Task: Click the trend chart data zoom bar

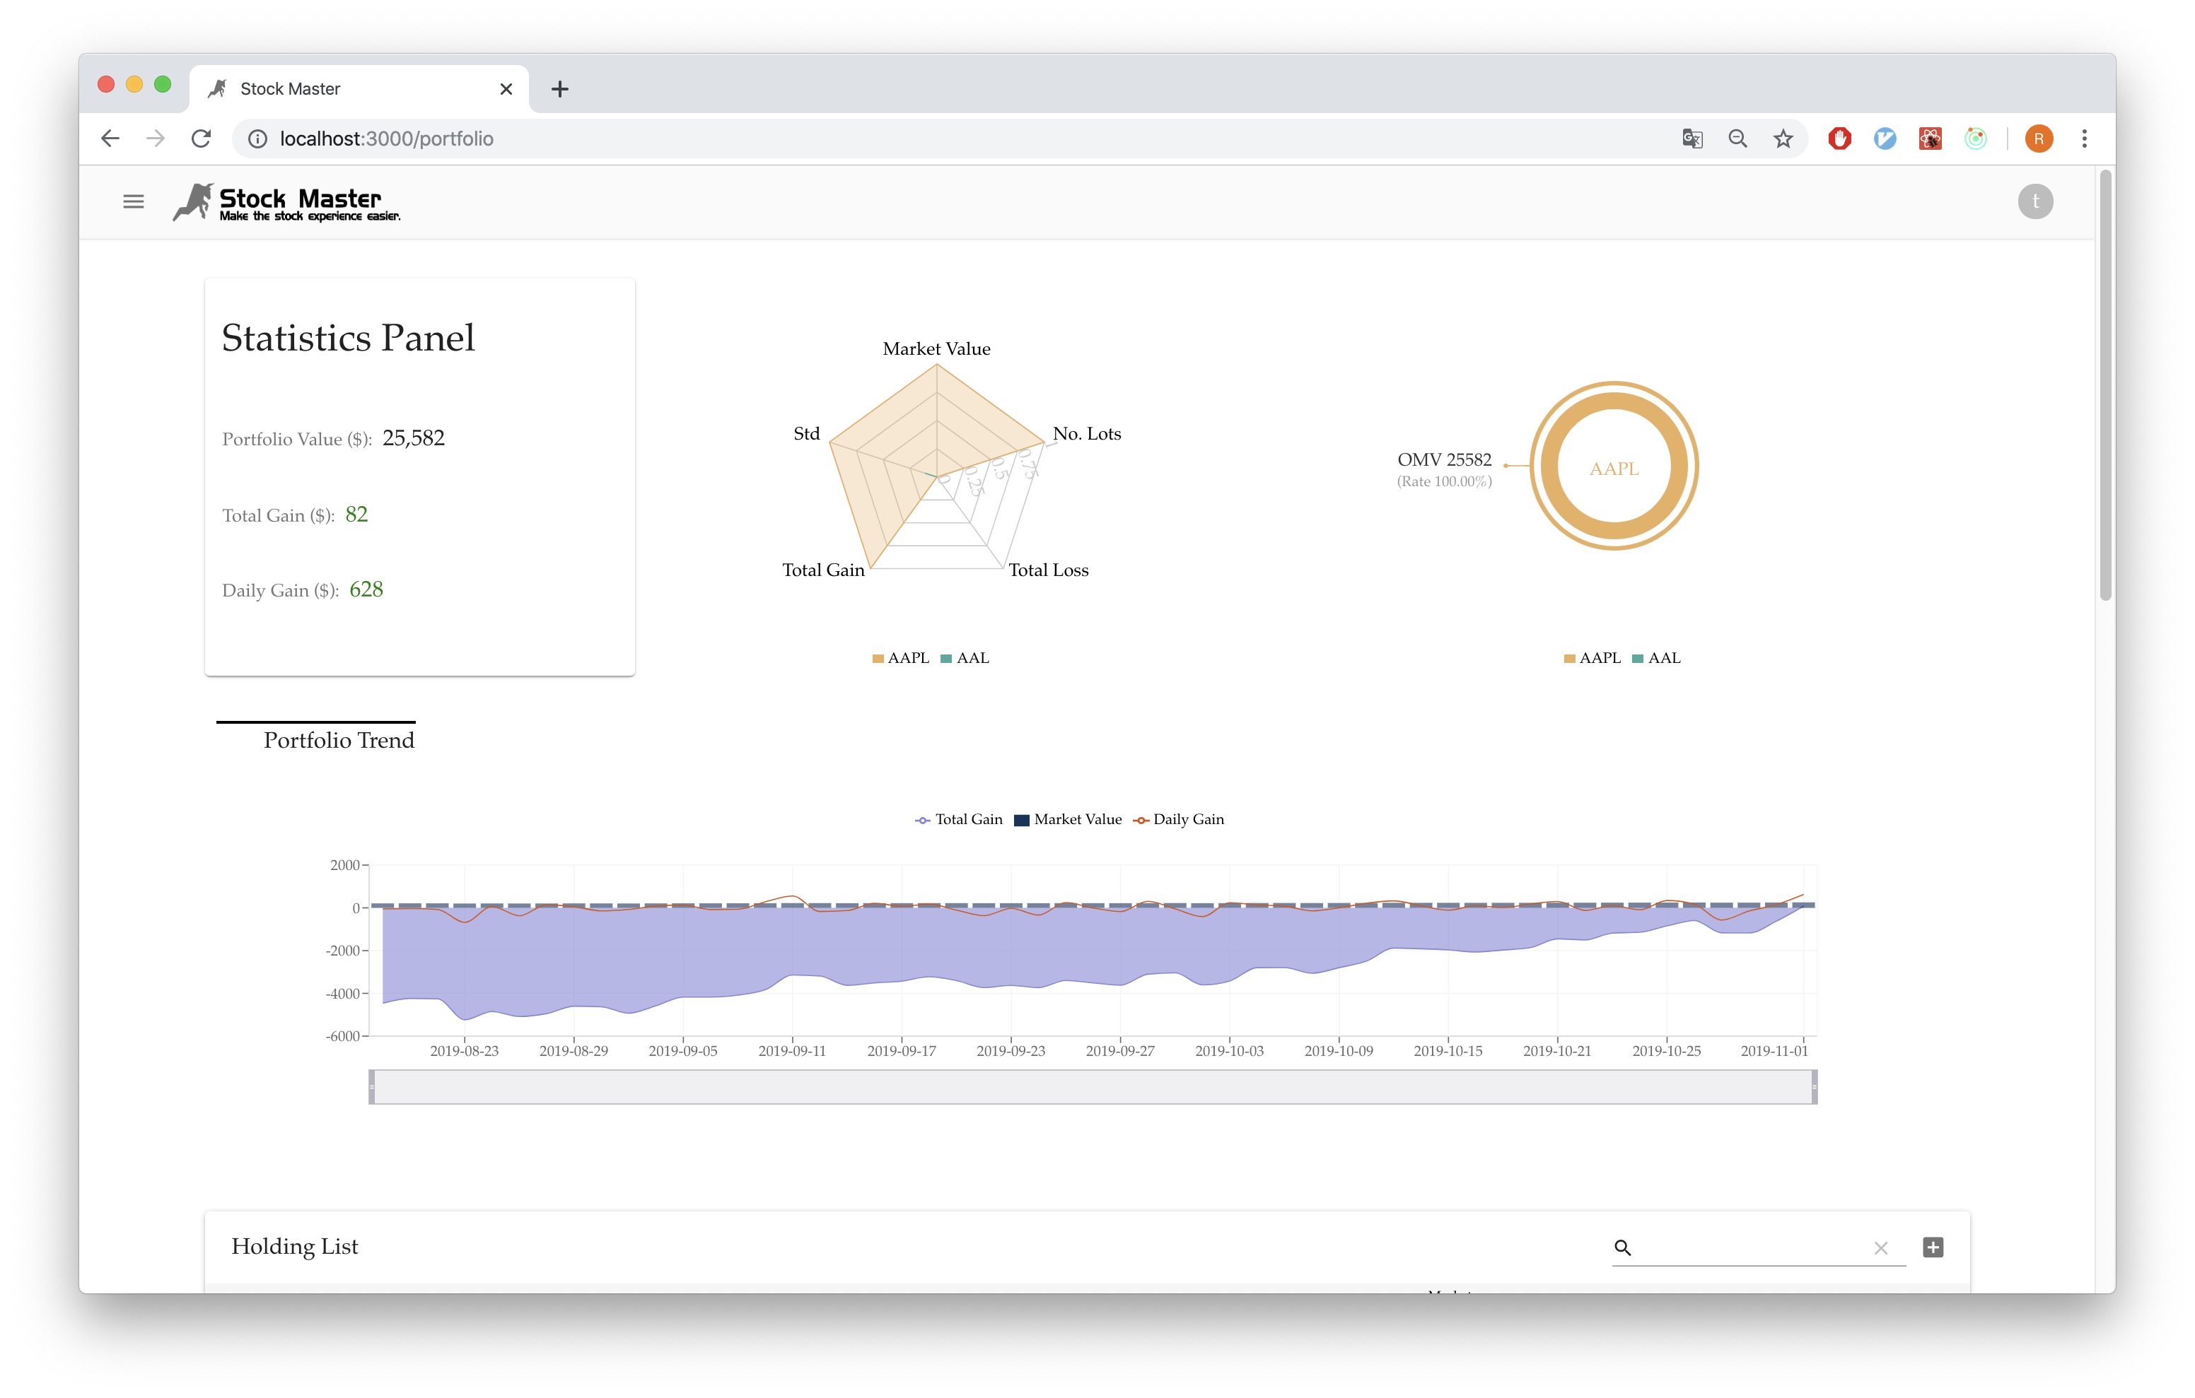Action: tap(1093, 1086)
